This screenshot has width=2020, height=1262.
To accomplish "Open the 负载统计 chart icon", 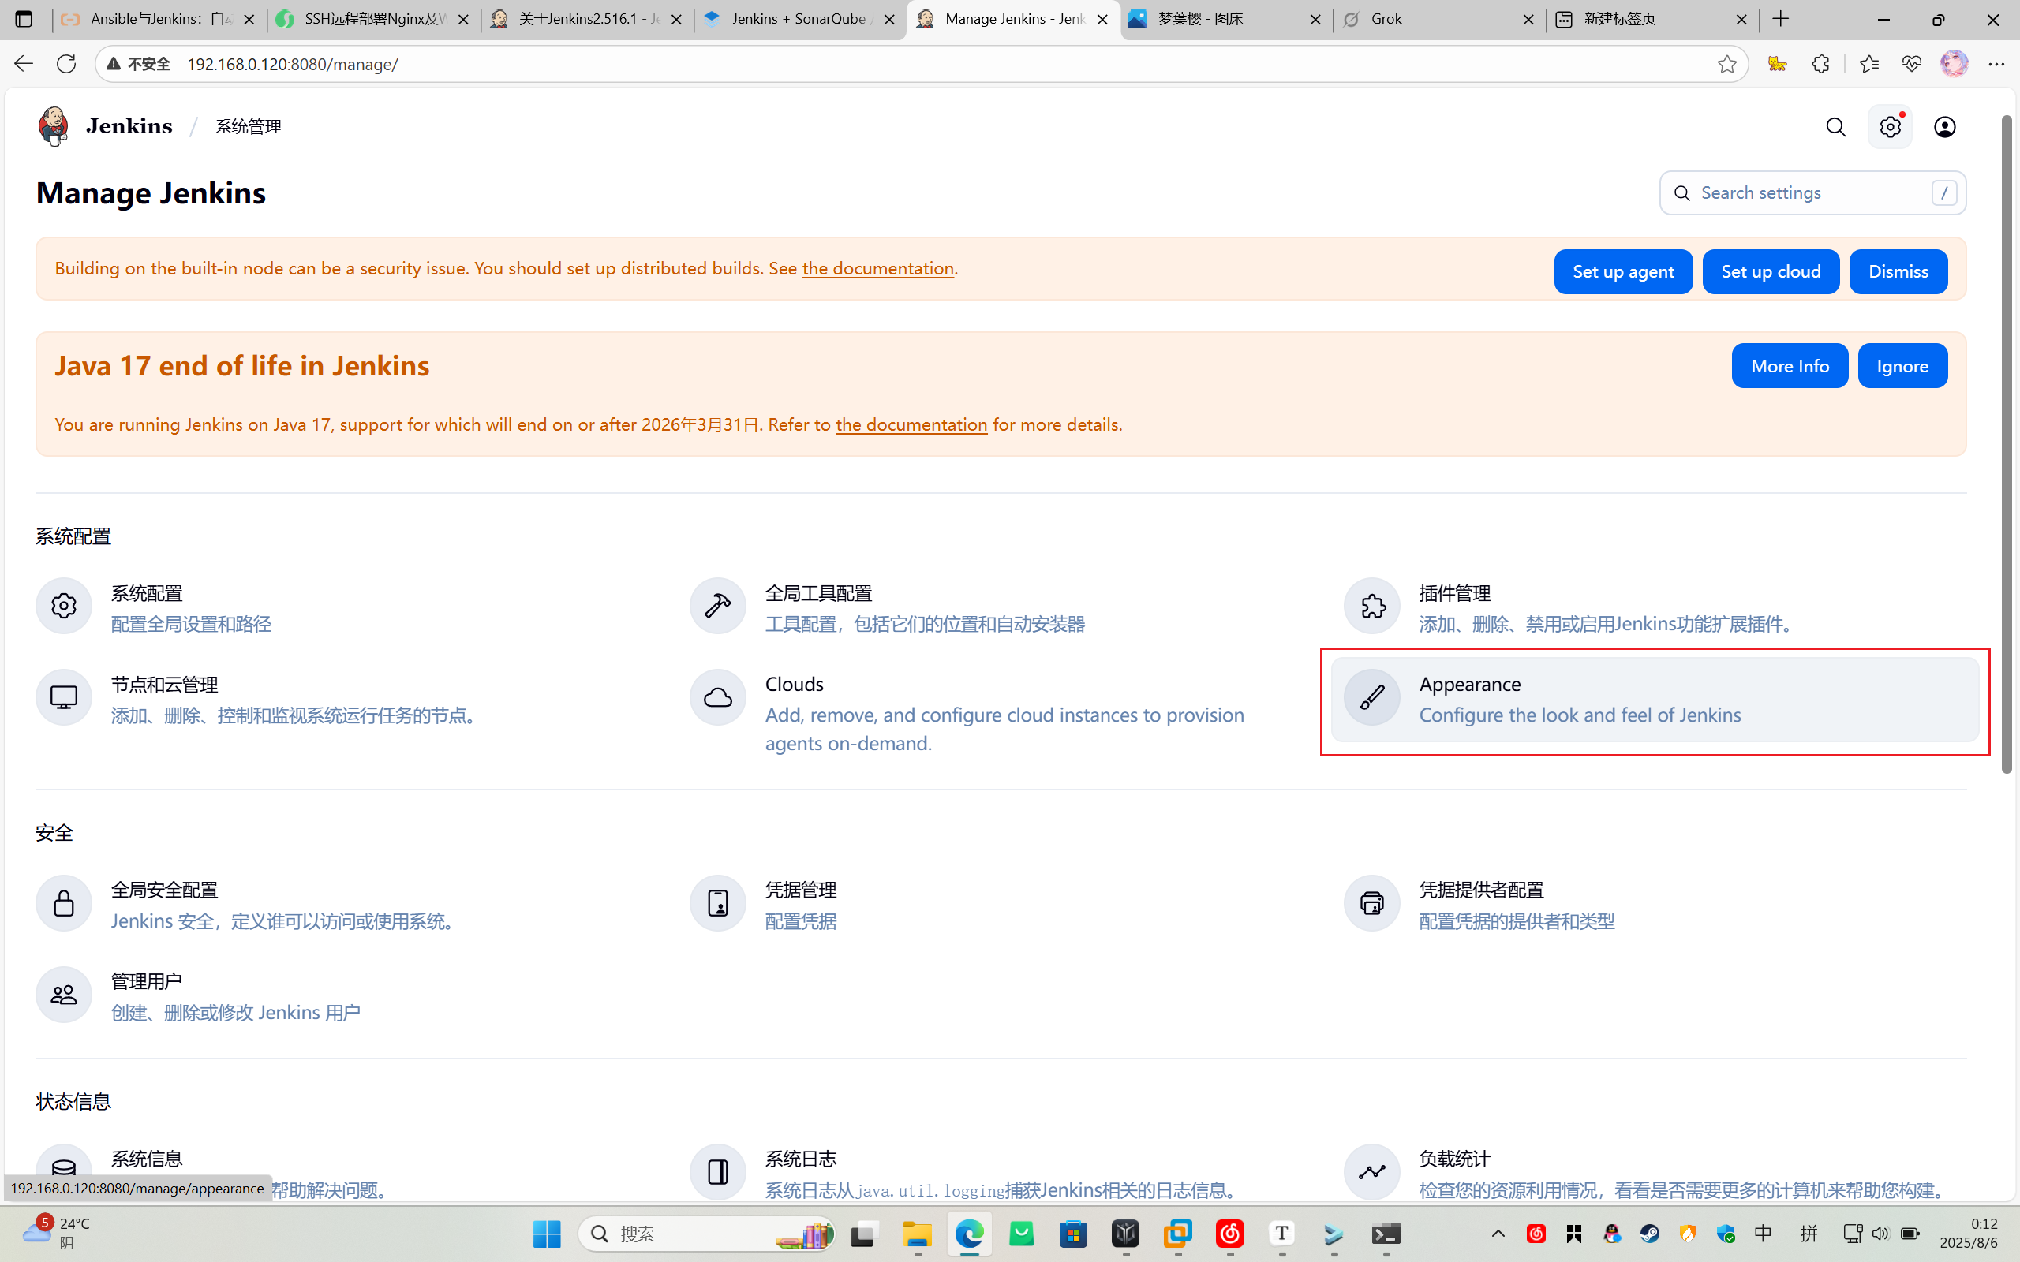I will tap(1371, 1172).
